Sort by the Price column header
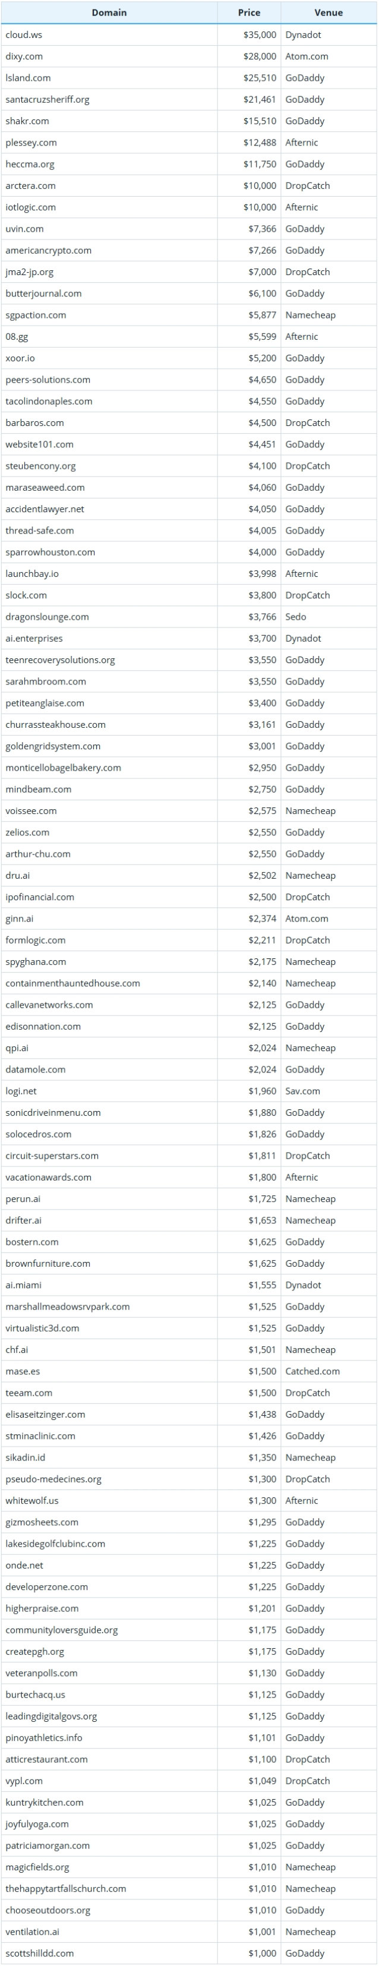Screen dimensions: 379x1966 (248, 12)
